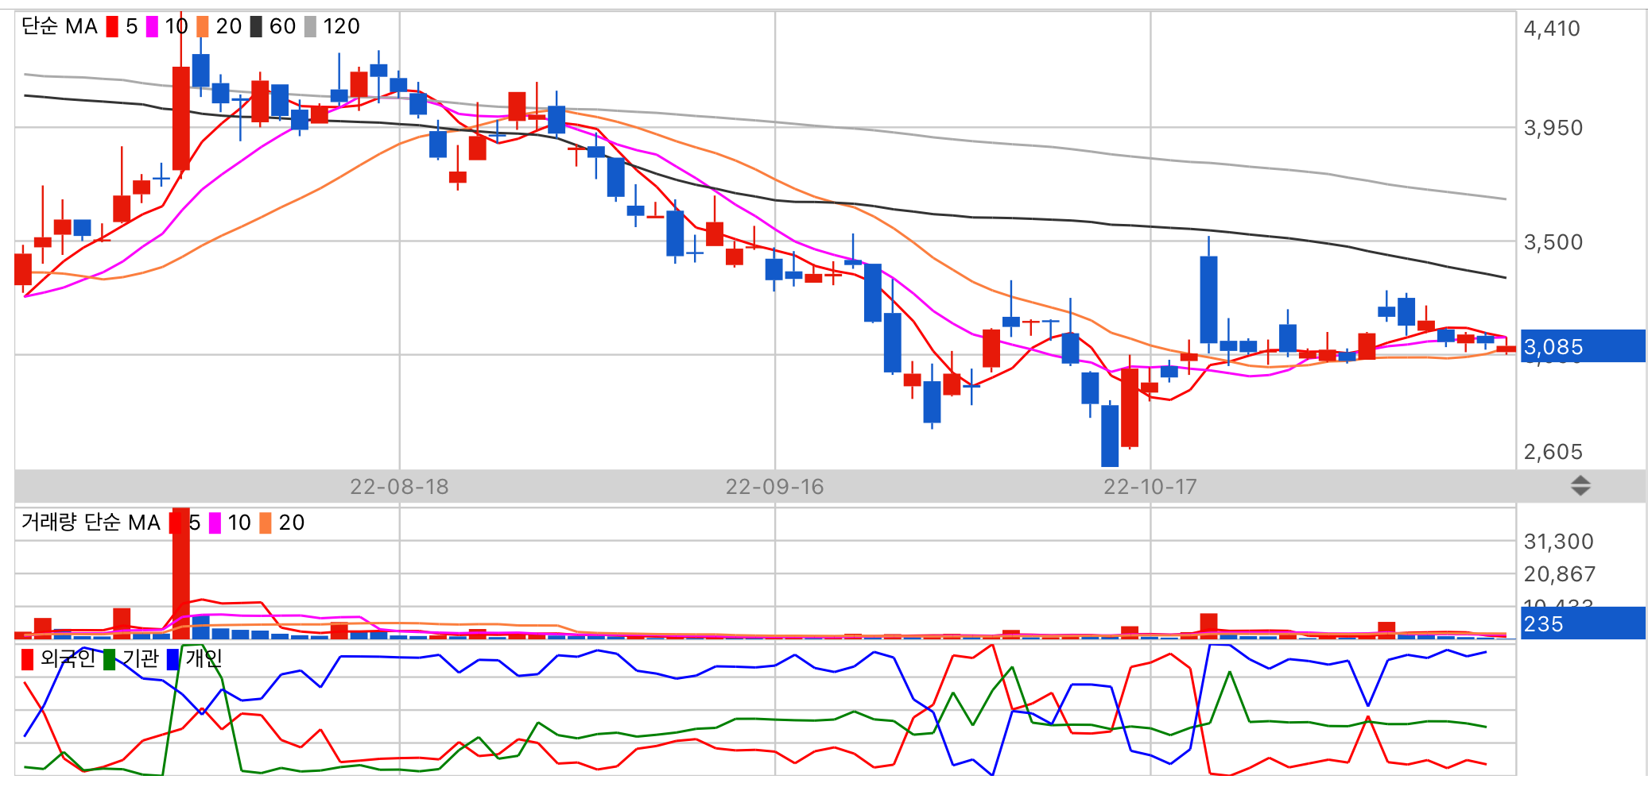Click the magenta 10-day MA legend swatch
1648x791 pixels.
[152, 27]
